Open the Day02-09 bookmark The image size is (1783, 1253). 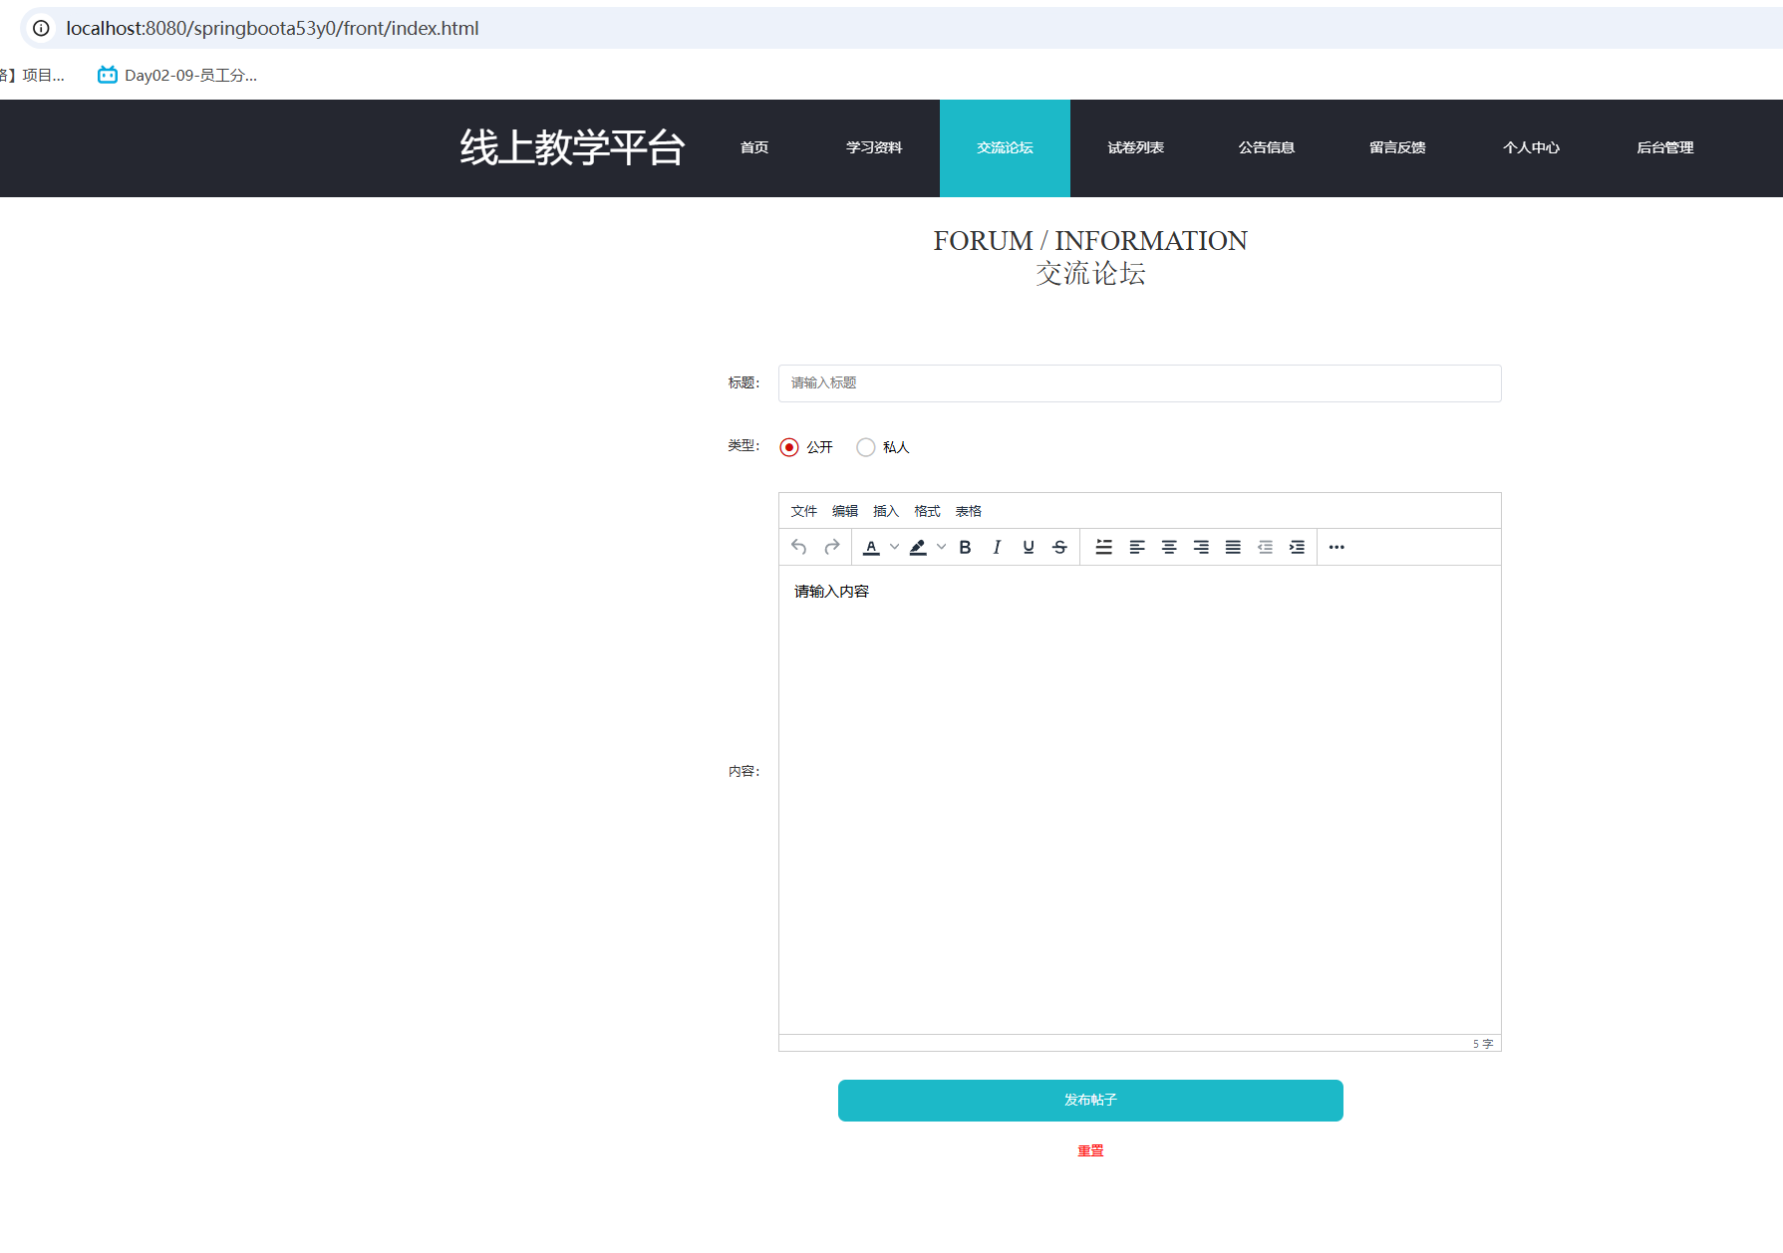click(177, 75)
